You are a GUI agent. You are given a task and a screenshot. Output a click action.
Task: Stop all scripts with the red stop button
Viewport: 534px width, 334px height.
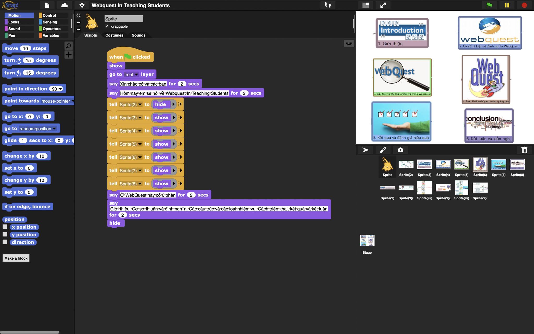coord(524,5)
